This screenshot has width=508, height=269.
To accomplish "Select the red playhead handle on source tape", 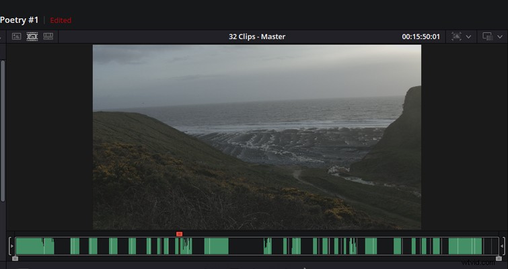I will coord(179,234).
